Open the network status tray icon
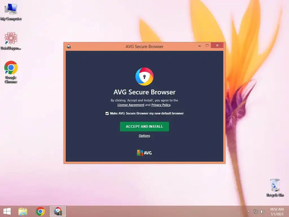 pos(256,211)
